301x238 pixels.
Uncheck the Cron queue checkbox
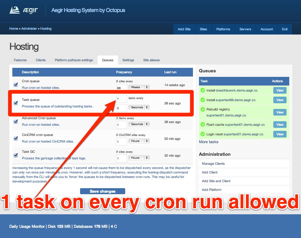tap(16, 84)
